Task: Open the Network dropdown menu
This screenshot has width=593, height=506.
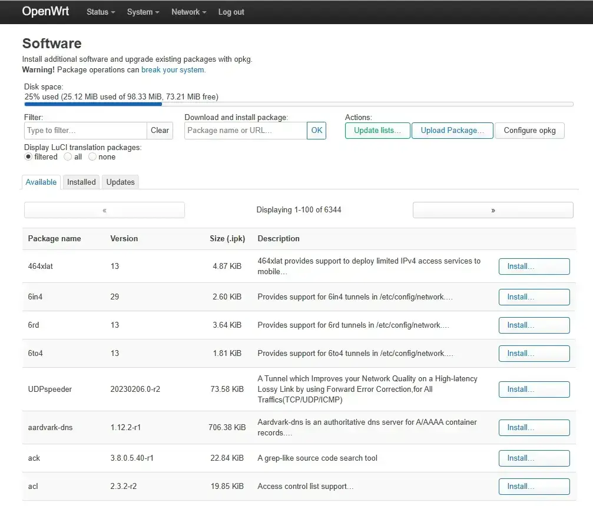Action: click(x=188, y=12)
